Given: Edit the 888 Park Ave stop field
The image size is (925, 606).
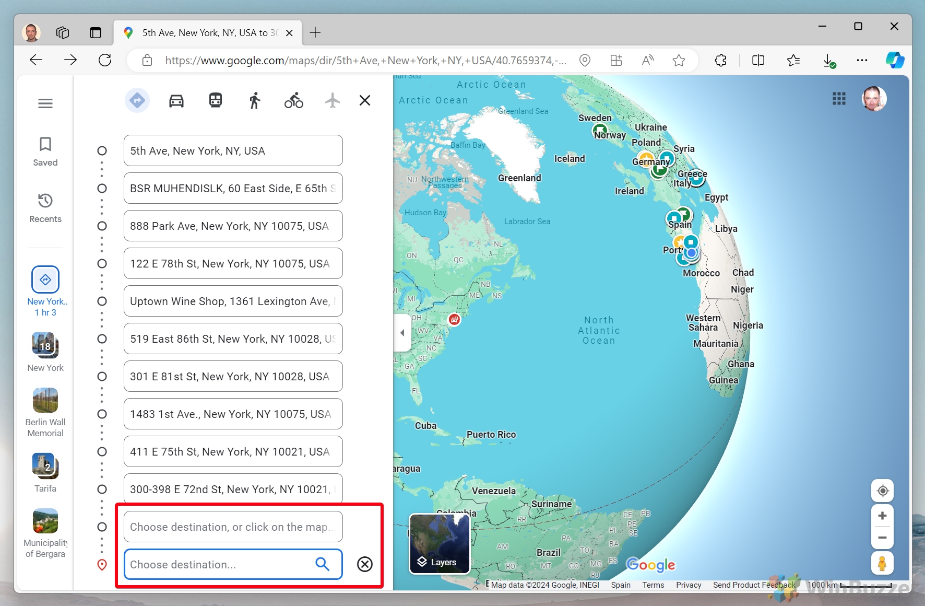Looking at the screenshot, I should tap(233, 226).
